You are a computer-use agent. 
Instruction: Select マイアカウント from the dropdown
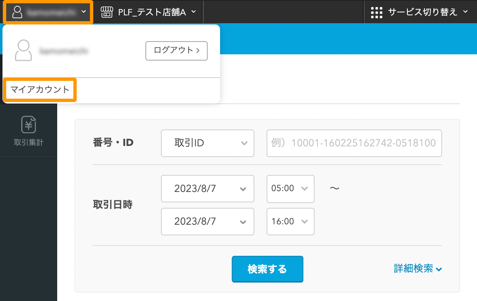coord(40,90)
